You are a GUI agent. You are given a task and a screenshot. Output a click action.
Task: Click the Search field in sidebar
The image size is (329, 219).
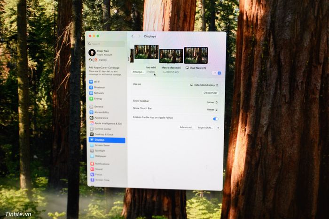coord(106,44)
